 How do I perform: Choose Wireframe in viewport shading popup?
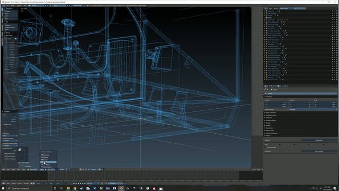pos(49,164)
